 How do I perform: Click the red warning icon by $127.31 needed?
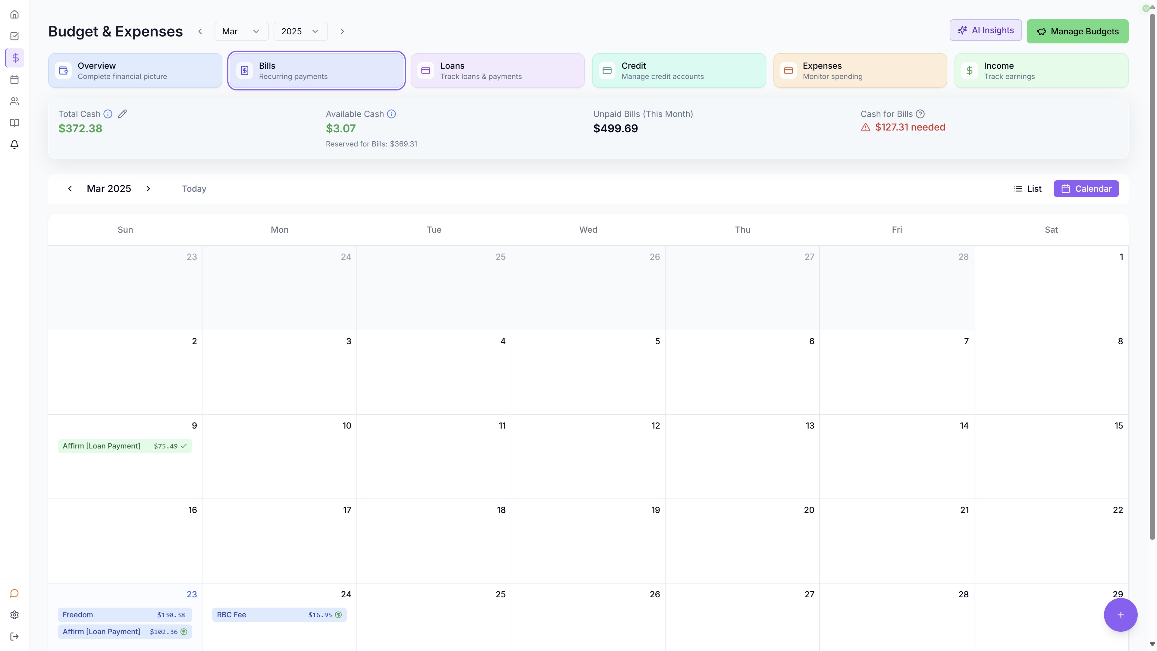(x=866, y=127)
